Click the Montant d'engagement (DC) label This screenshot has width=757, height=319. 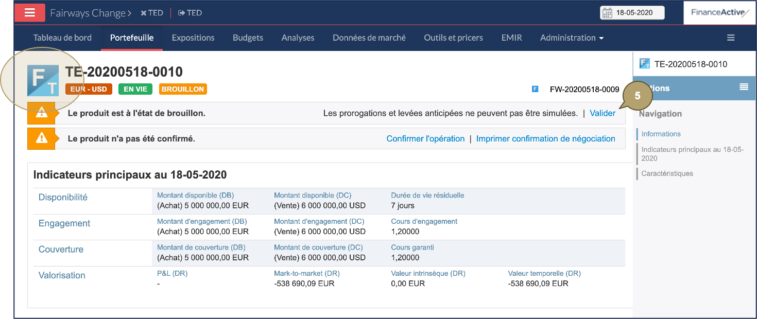tap(318, 221)
